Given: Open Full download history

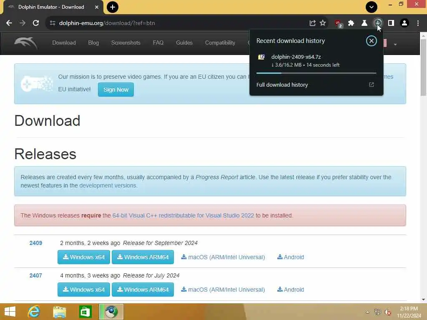Looking at the screenshot, I should pos(316,85).
